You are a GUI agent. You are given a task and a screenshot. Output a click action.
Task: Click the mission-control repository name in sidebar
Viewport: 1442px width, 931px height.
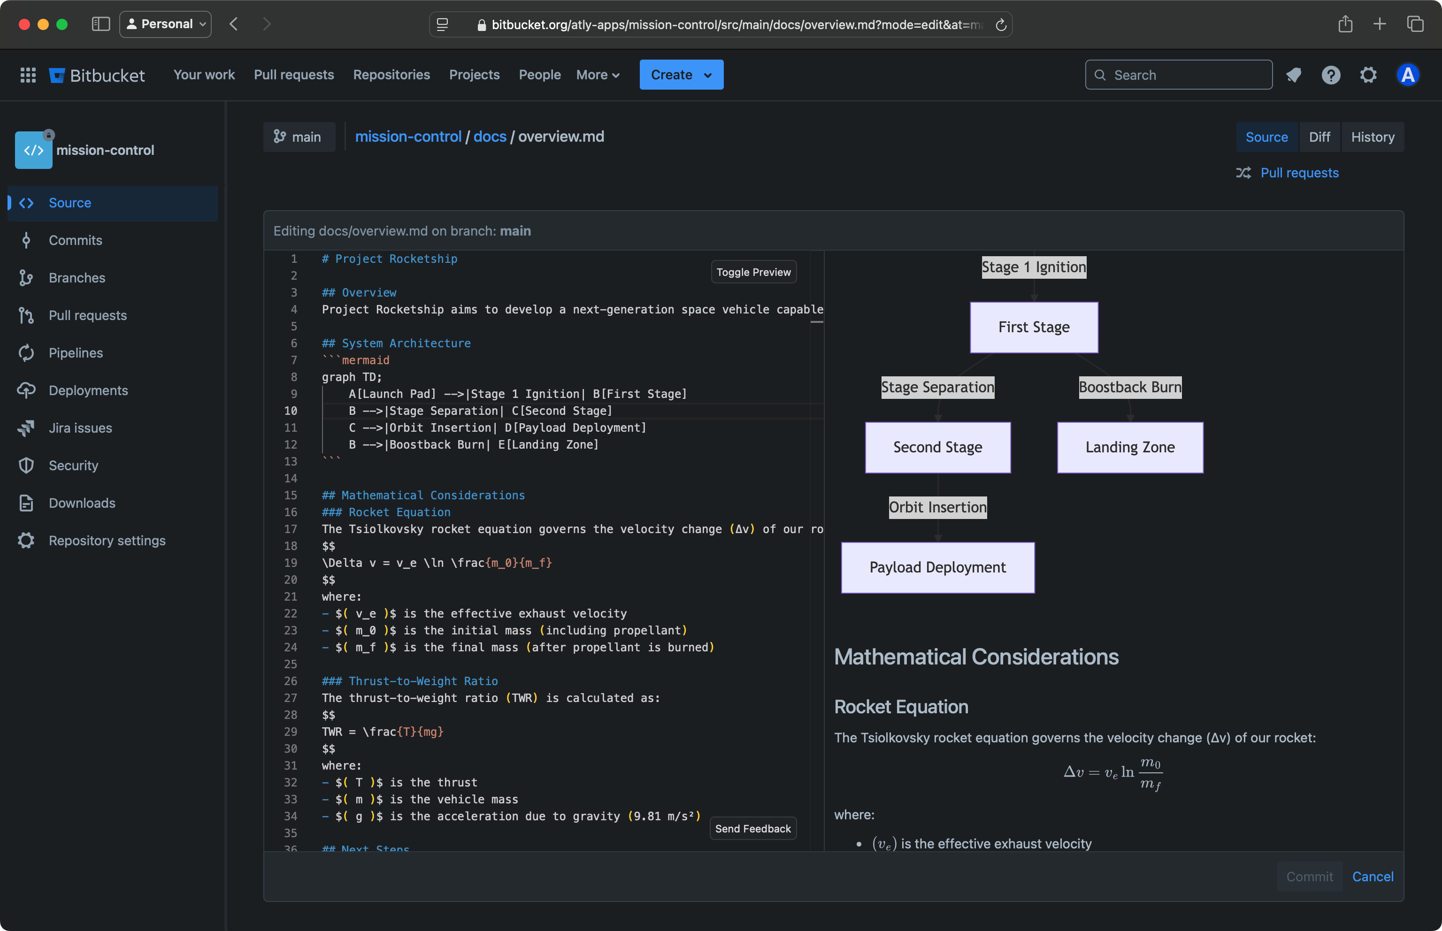click(105, 150)
